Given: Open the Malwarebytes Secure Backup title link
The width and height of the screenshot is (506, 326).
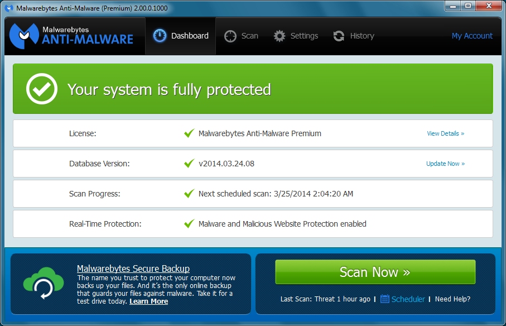Looking at the screenshot, I should coord(133,269).
